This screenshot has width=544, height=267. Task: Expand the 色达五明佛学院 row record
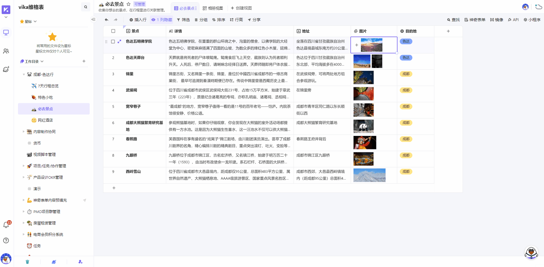pyautogui.click(x=119, y=41)
